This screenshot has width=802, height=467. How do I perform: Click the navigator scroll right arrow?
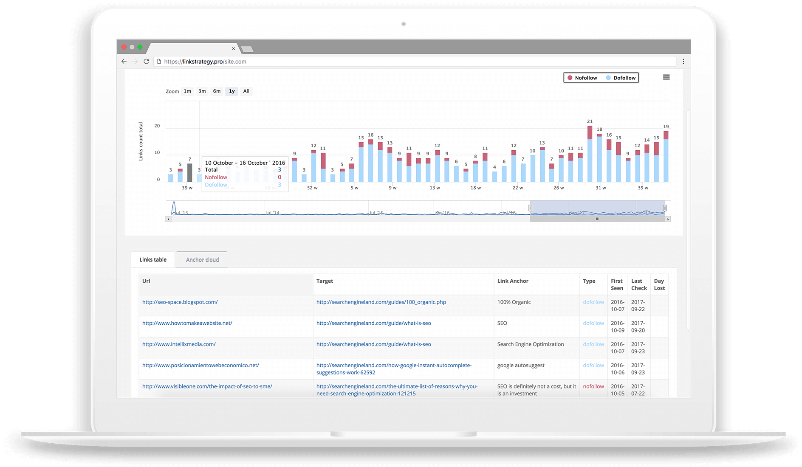click(x=668, y=219)
